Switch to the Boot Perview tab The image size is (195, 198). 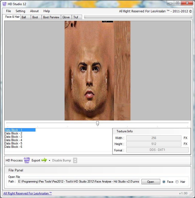pos(51,17)
